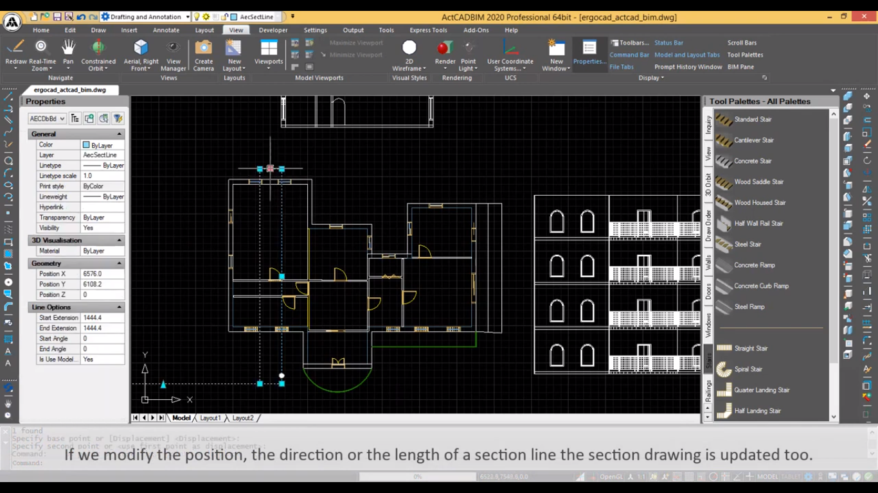The width and height of the screenshot is (878, 493).
Task: Click the Aerial, Right Front view cube
Action: pyautogui.click(x=141, y=47)
